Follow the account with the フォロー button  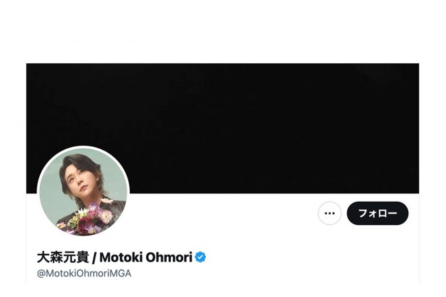point(377,213)
